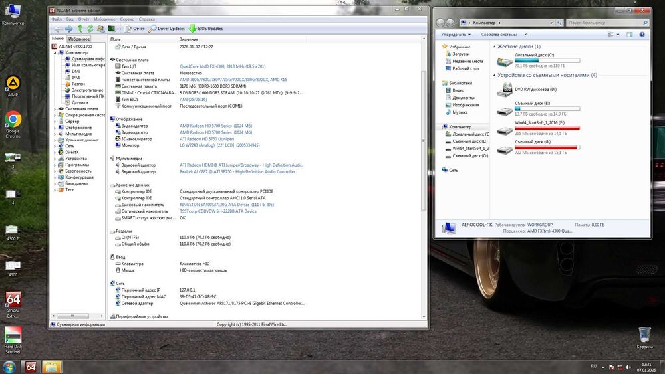Open Driver Updates in AIDA64 toolbar
The width and height of the screenshot is (665, 374).
[166, 29]
